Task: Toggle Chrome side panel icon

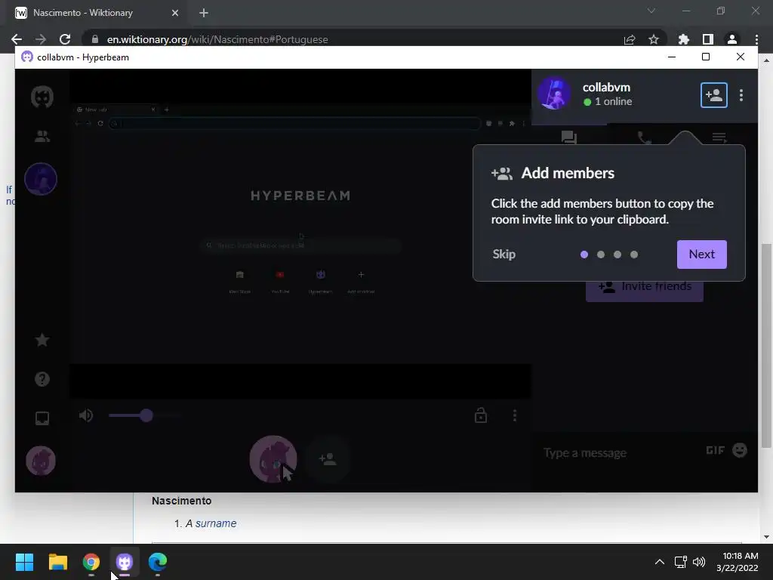Action: [708, 39]
